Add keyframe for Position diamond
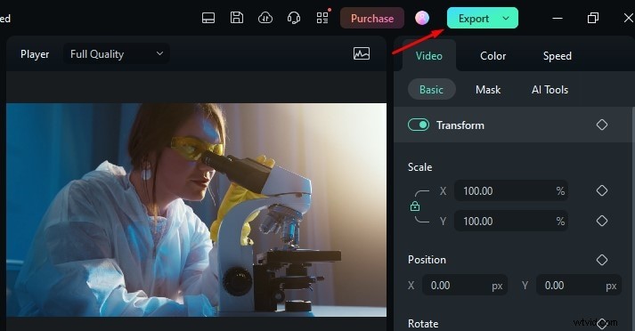This screenshot has width=635, height=331. click(602, 260)
